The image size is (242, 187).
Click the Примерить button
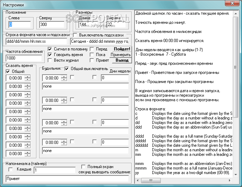click(120, 55)
